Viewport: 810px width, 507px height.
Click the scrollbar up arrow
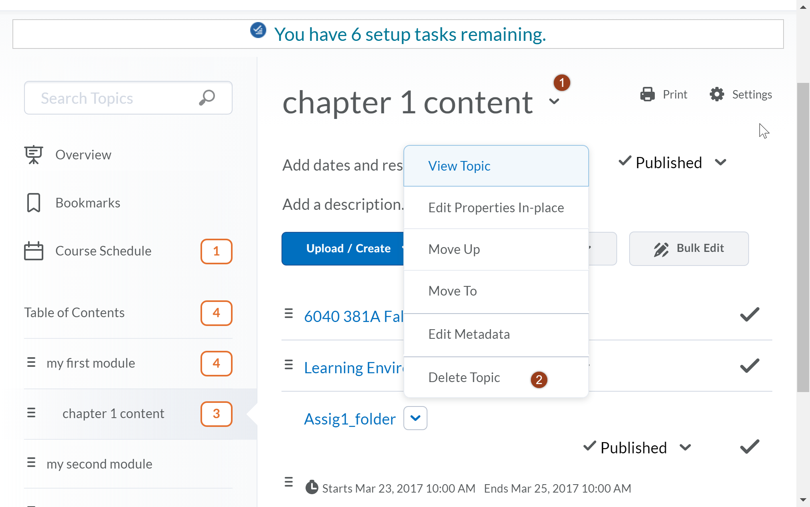click(x=803, y=7)
